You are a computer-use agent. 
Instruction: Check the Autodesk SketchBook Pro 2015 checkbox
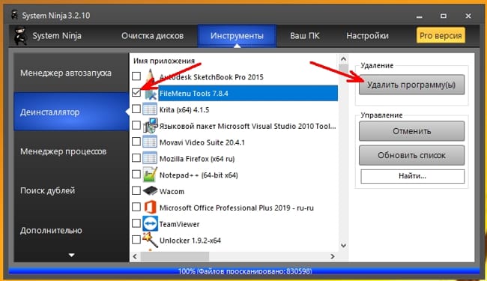136,76
